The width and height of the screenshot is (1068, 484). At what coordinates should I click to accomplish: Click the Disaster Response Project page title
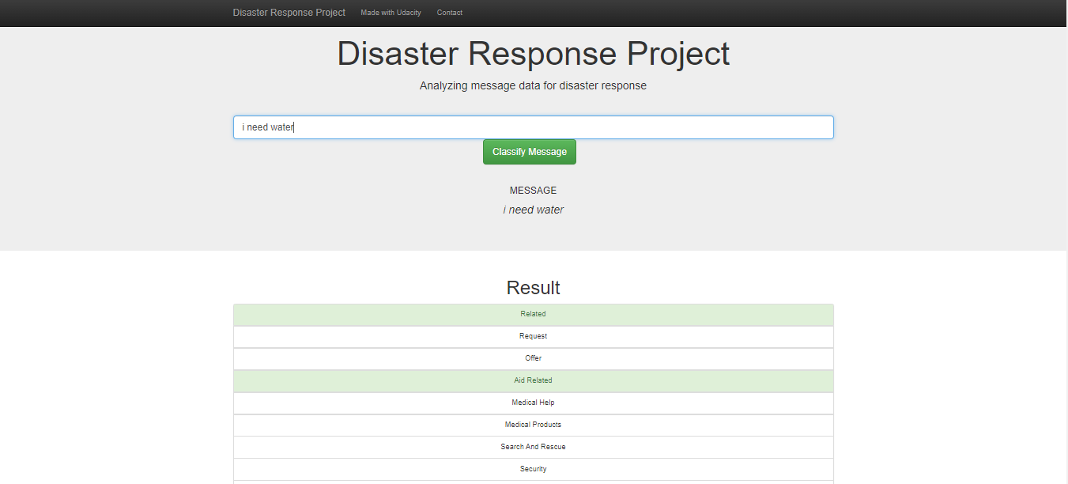533,54
